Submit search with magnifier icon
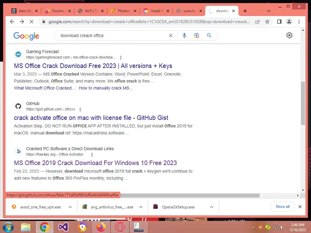Screen dimensions: 311x233 [209, 35]
